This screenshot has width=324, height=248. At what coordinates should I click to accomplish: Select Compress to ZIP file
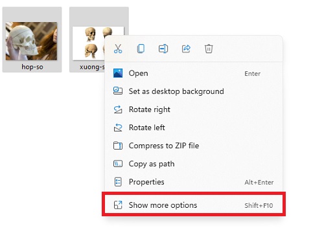[x=194, y=146]
